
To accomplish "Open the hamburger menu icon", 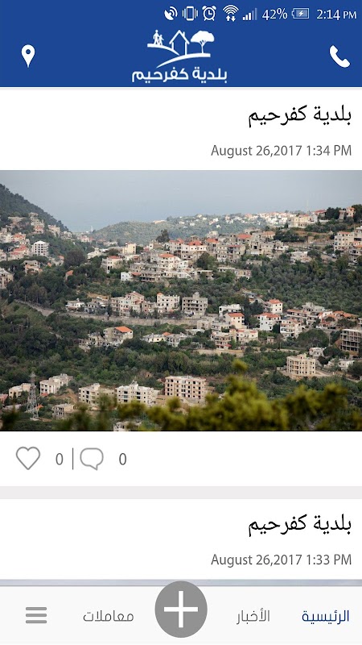I will click(x=36, y=615).
